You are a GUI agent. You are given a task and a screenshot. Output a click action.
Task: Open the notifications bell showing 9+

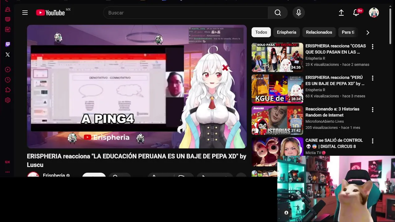(356, 13)
